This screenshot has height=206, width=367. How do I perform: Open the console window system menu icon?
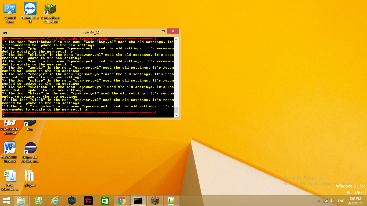5,32
